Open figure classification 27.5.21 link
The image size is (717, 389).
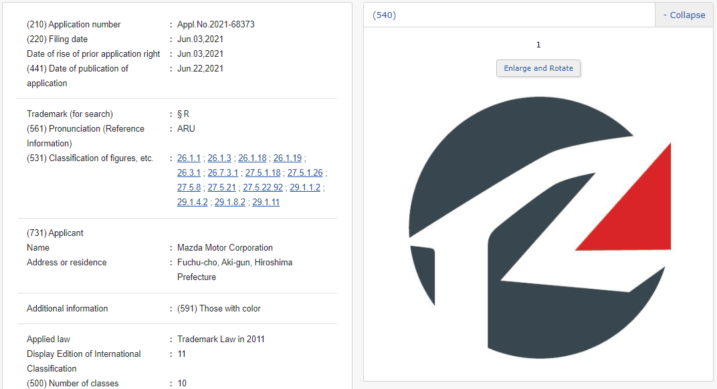tap(222, 187)
